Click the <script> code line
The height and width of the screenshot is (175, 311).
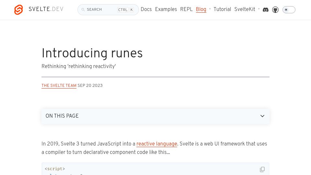coord(55,169)
